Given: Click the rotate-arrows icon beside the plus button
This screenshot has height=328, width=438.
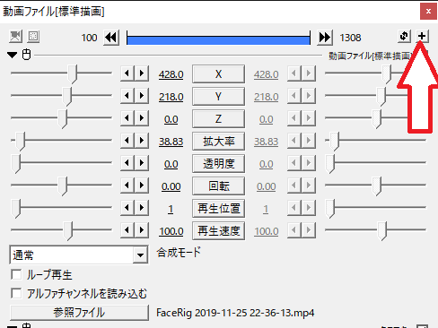Looking at the screenshot, I should (404, 36).
